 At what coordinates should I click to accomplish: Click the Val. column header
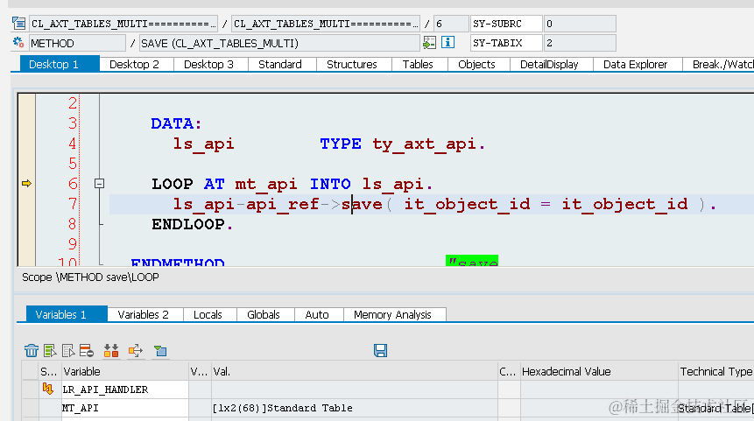click(x=355, y=371)
